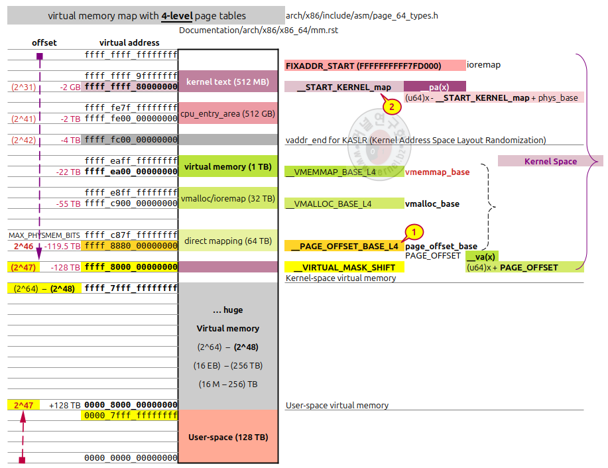
Task: Click the title mentioning 4-level page tables
Action: point(146,15)
